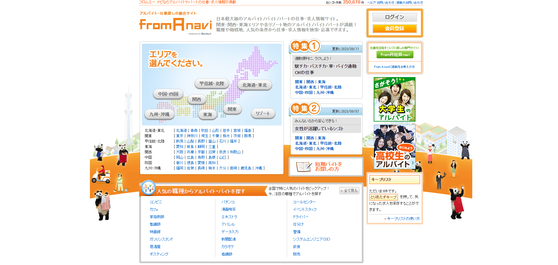Pick the 東海 map bubble

pyautogui.click(x=208, y=115)
